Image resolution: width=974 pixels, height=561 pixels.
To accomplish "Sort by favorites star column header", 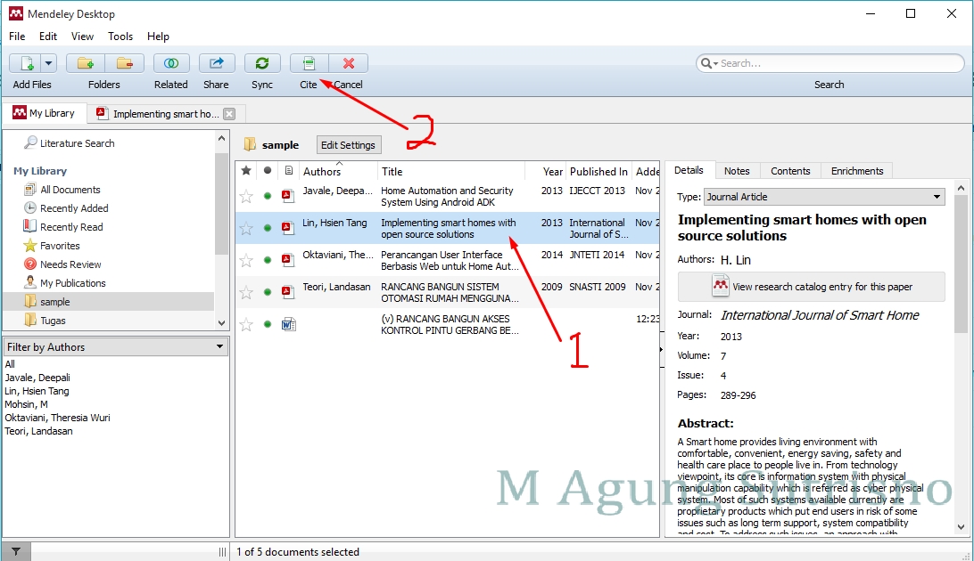I will coord(246,170).
